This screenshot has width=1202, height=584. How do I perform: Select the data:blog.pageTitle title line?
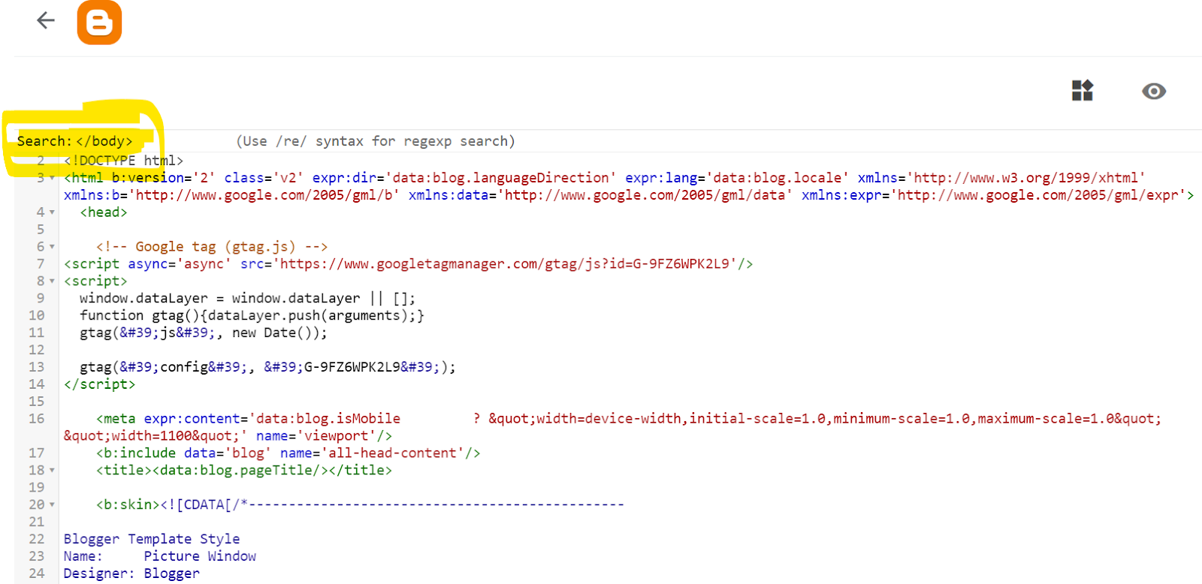click(244, 471)
